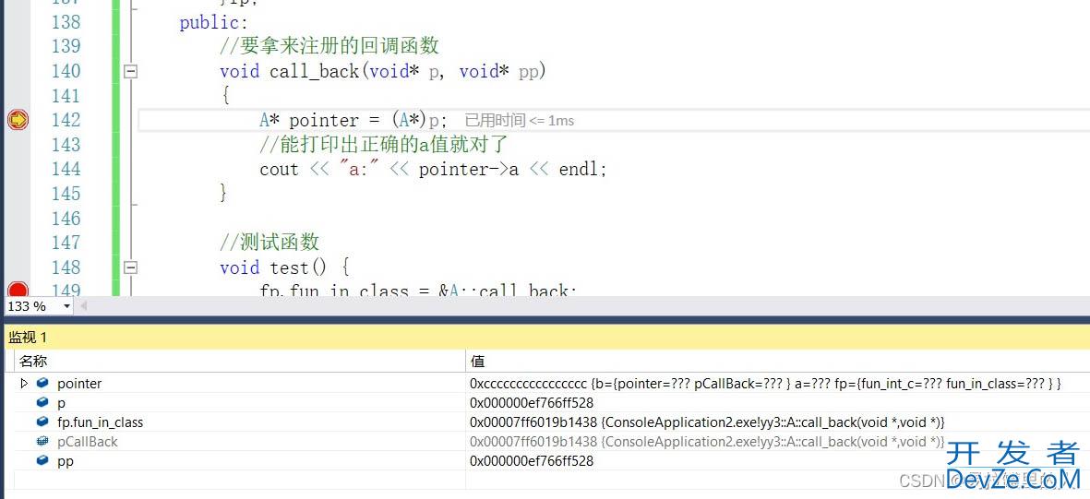The width and height of the screenshot is (1090, 499).
Task: Click the horizontal scrollbar left arrow
Action: click(84, 306)
